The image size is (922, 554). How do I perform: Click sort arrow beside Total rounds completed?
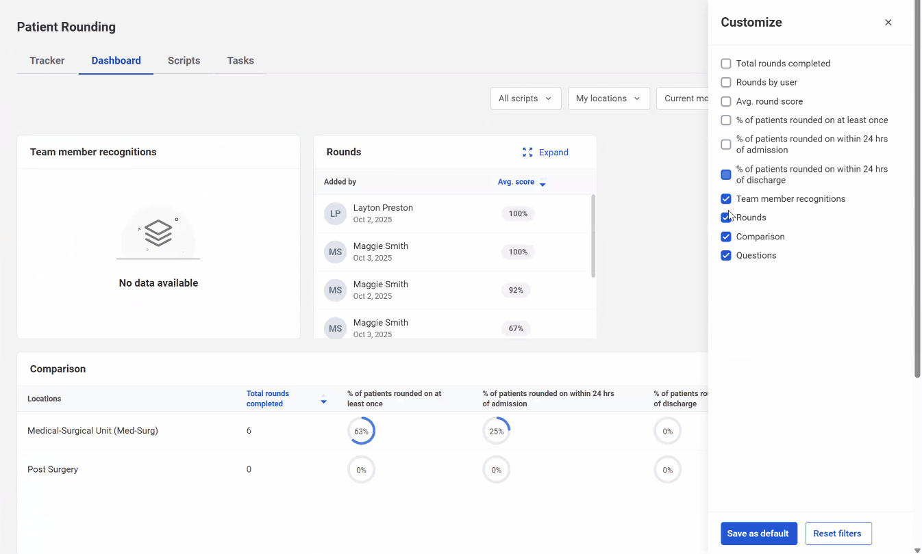tap(323, 399)
